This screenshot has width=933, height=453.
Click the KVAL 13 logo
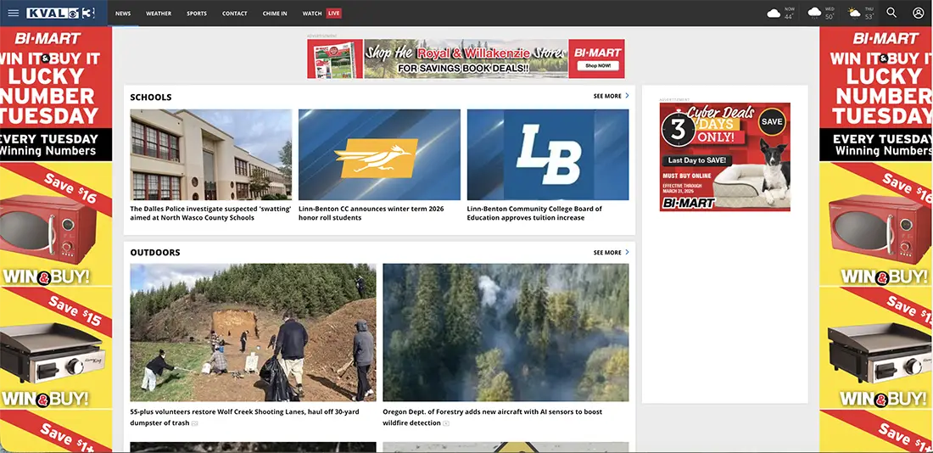click(61, 13)
